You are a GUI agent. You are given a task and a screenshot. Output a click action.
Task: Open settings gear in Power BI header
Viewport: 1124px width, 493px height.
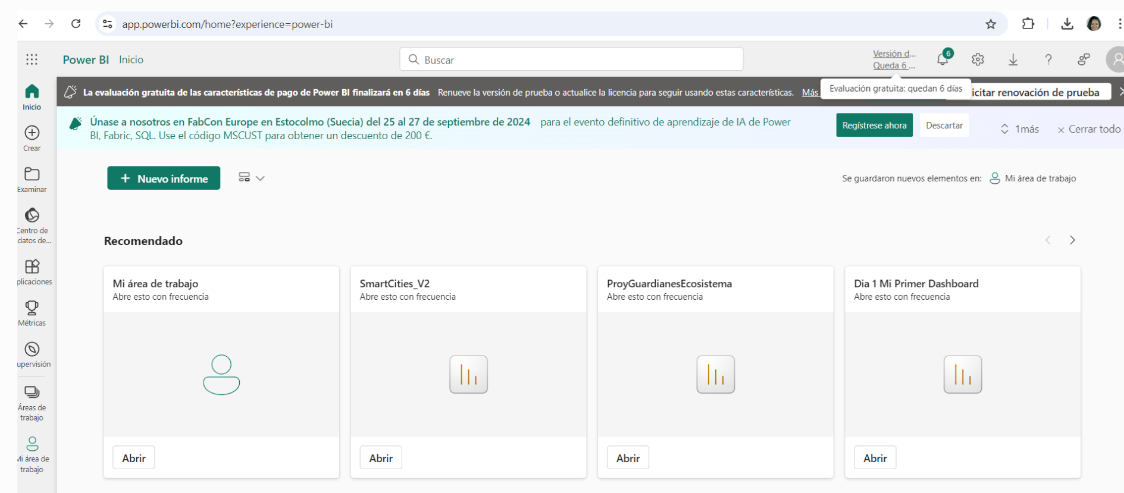pyautogui.click(x=978, y=59)
